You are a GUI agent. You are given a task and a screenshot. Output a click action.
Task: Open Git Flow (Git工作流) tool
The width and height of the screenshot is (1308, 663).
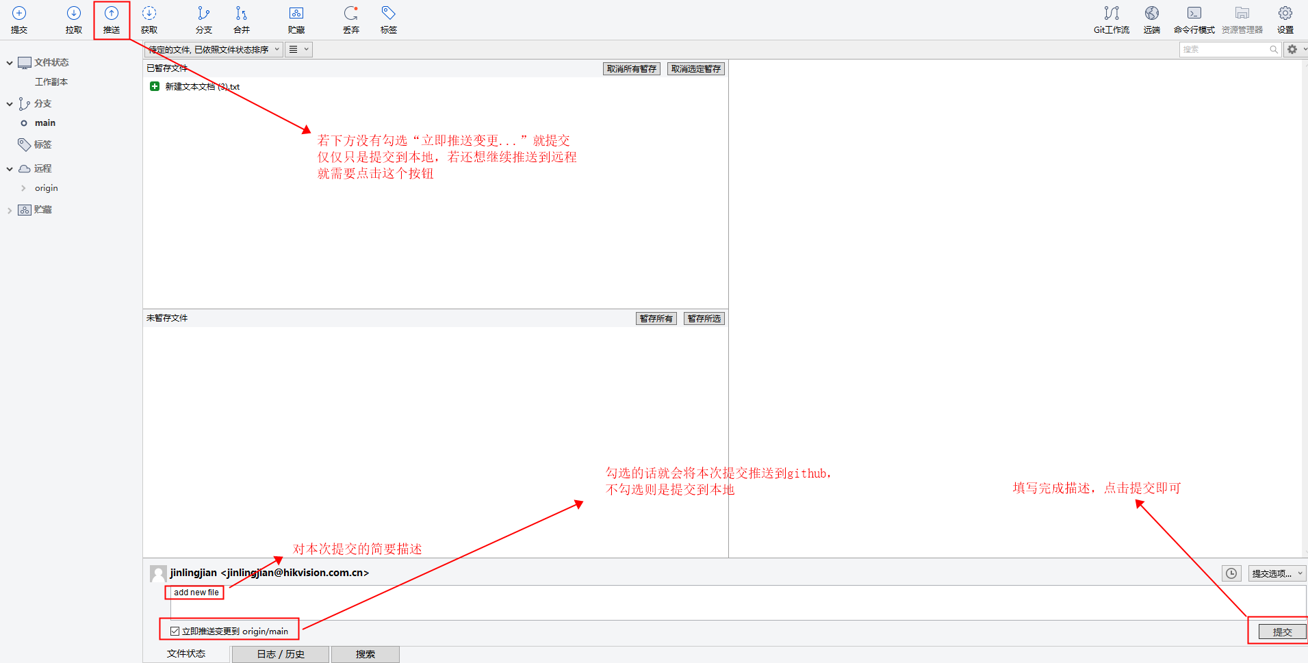tap(1112, 19)
